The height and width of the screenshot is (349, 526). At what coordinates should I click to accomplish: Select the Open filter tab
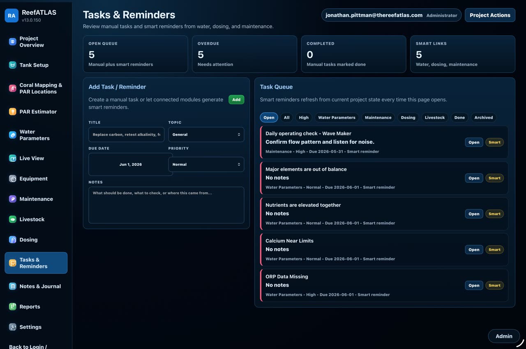(x=269, y=117)
